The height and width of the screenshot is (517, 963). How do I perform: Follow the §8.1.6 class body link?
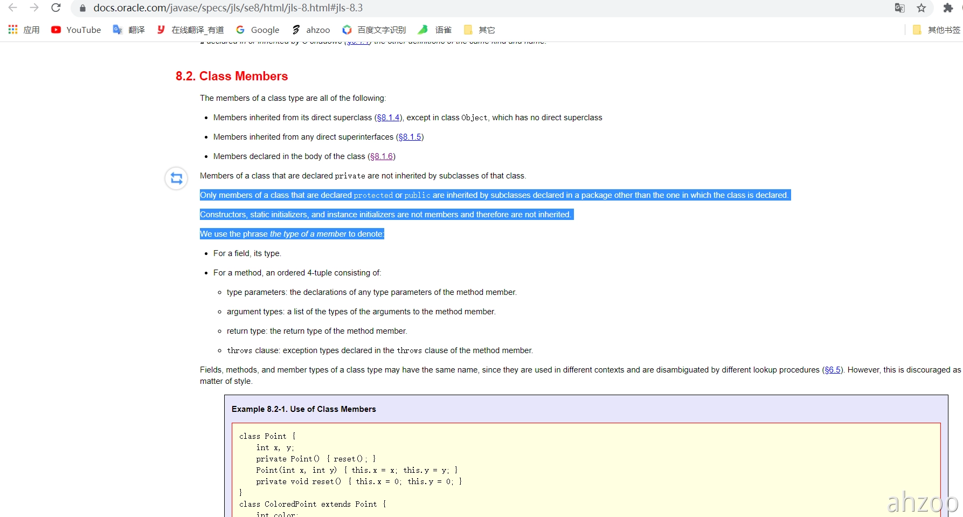pyautogui.click(x=382, y=156)
